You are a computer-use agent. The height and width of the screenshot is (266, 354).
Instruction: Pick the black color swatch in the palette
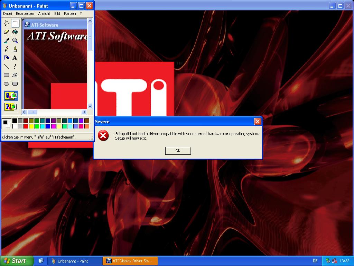coord(15,121)
